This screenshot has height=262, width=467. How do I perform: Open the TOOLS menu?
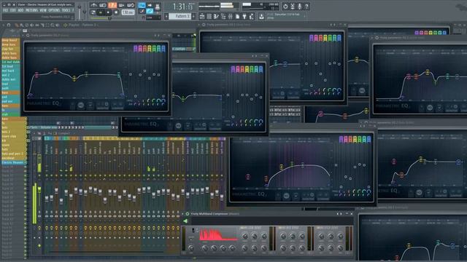tap(66, 10)
